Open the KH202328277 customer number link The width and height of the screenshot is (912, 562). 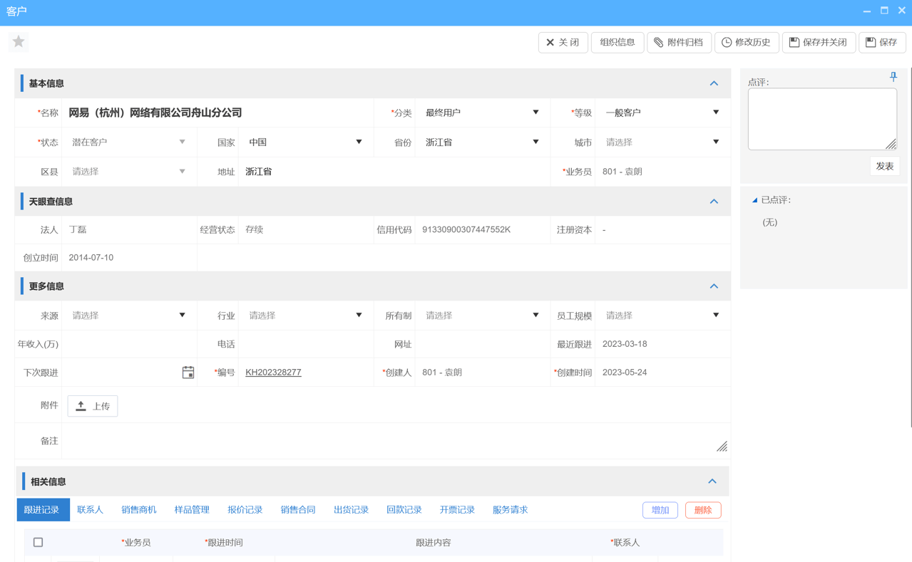coord(272,372)
